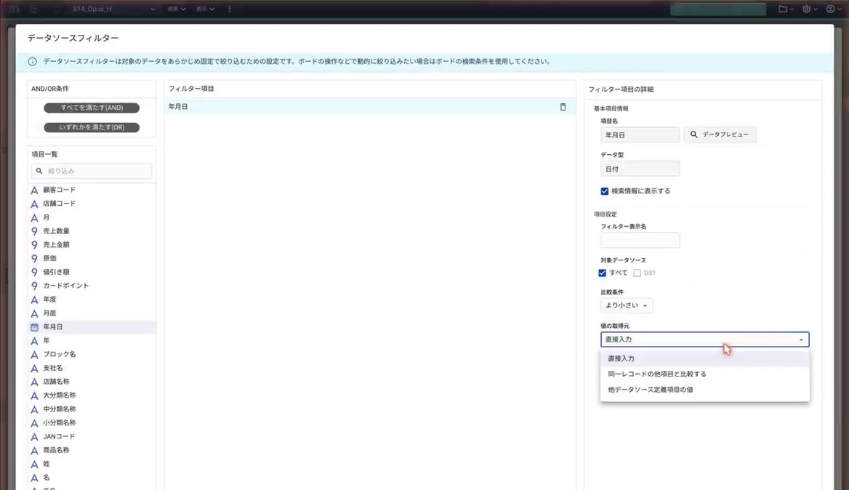
Task: Choose 直接入力 option in dropdown list
Action: tap(704, 358)
